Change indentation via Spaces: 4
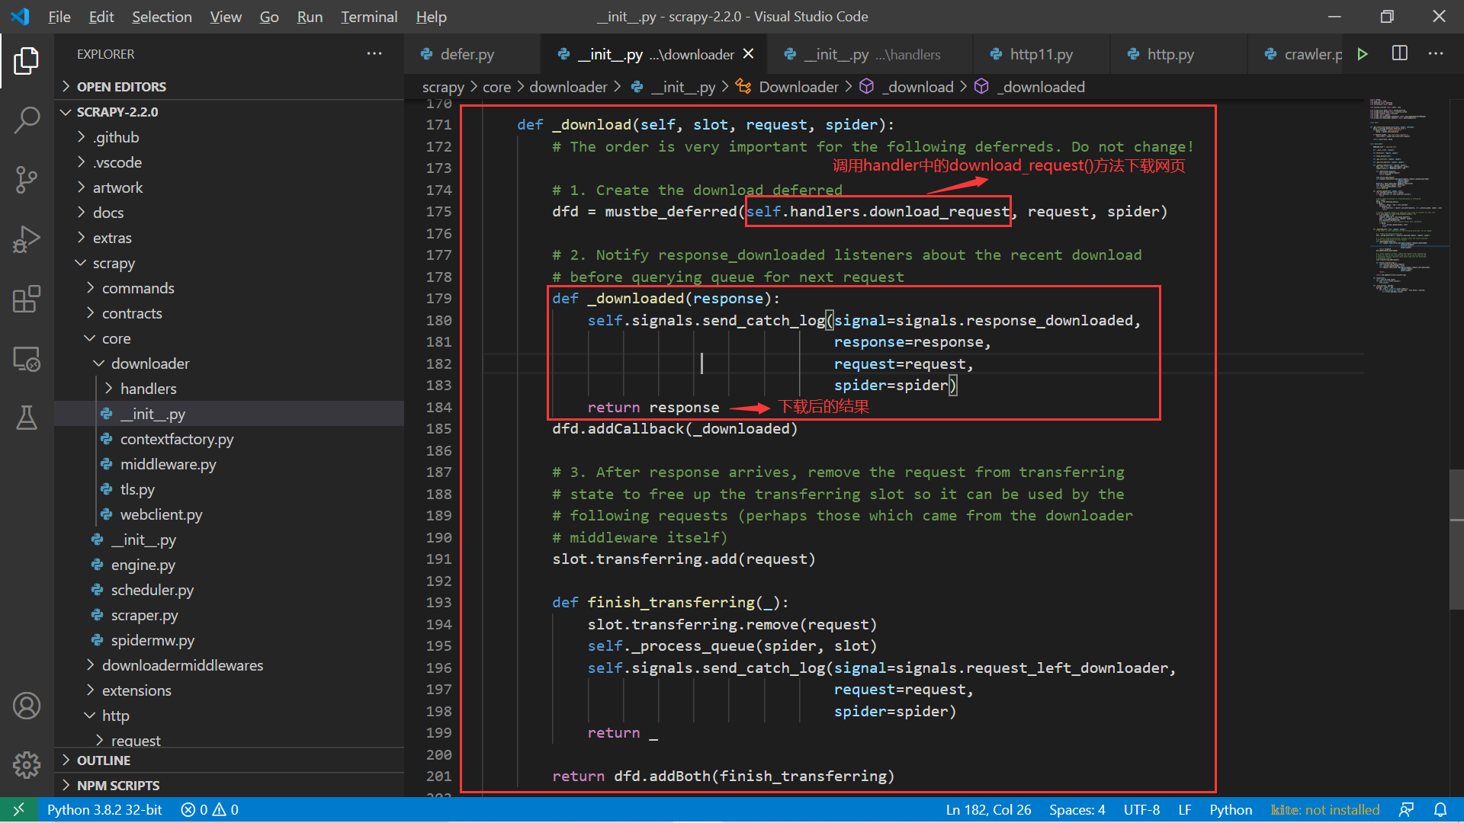 click(1077, 809)
